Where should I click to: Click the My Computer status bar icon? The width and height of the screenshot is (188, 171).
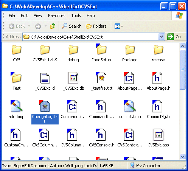pyautogui.click(x=132, y=165)
